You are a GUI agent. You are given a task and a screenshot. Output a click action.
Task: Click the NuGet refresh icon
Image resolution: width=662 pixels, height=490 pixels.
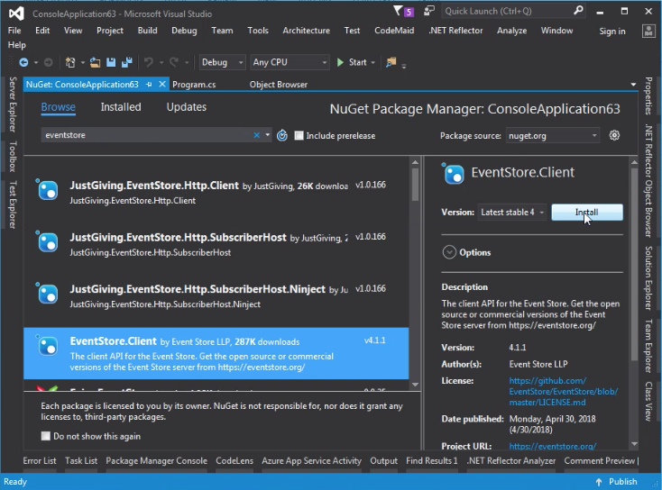coord(282,135)
